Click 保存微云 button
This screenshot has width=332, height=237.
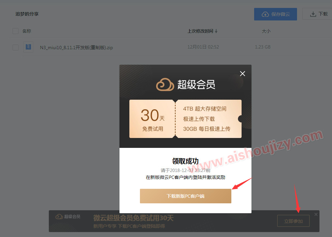click(x=276, y=14)
